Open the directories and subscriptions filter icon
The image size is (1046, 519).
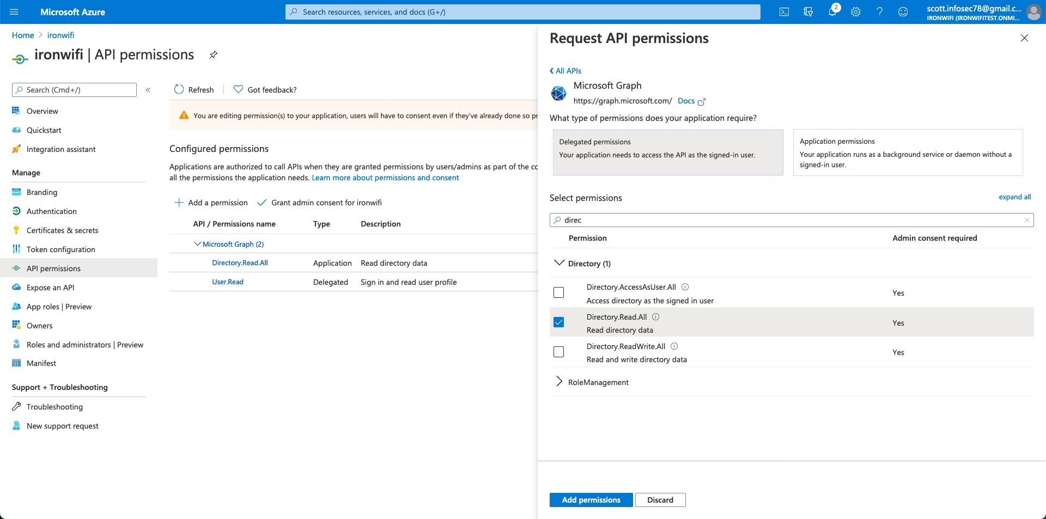tap(808, 11)
